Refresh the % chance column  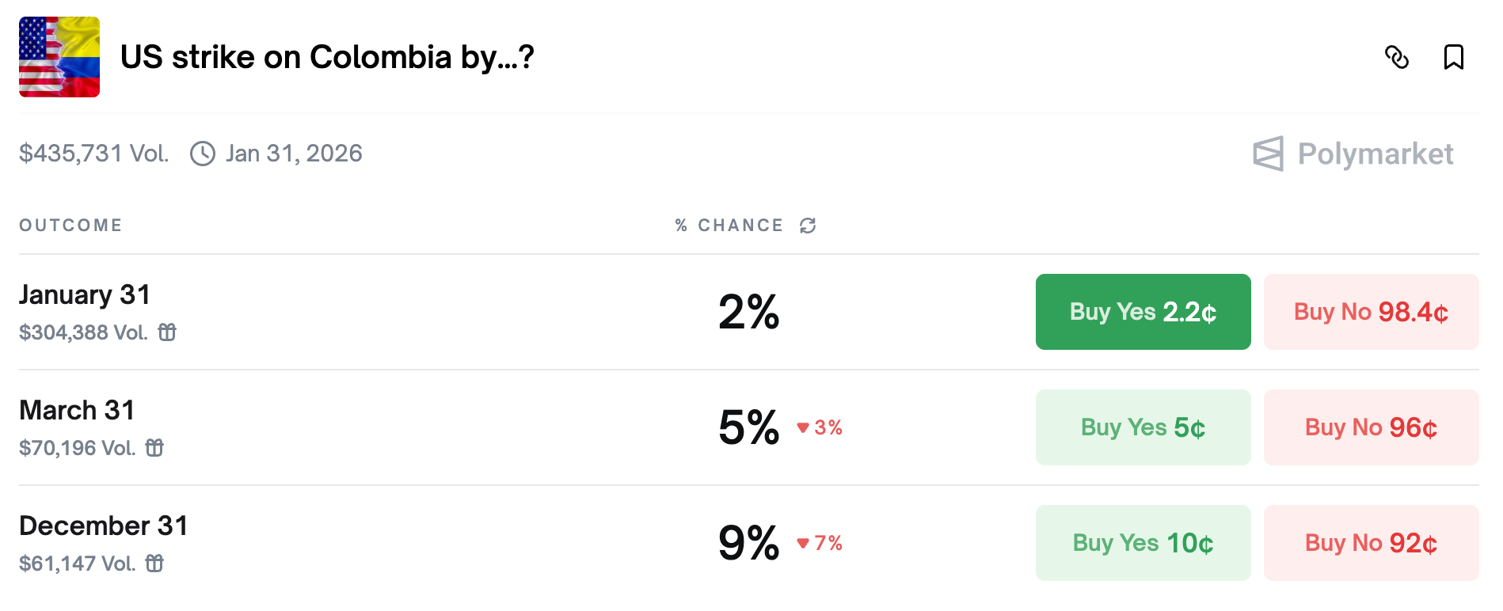(808, 226)
